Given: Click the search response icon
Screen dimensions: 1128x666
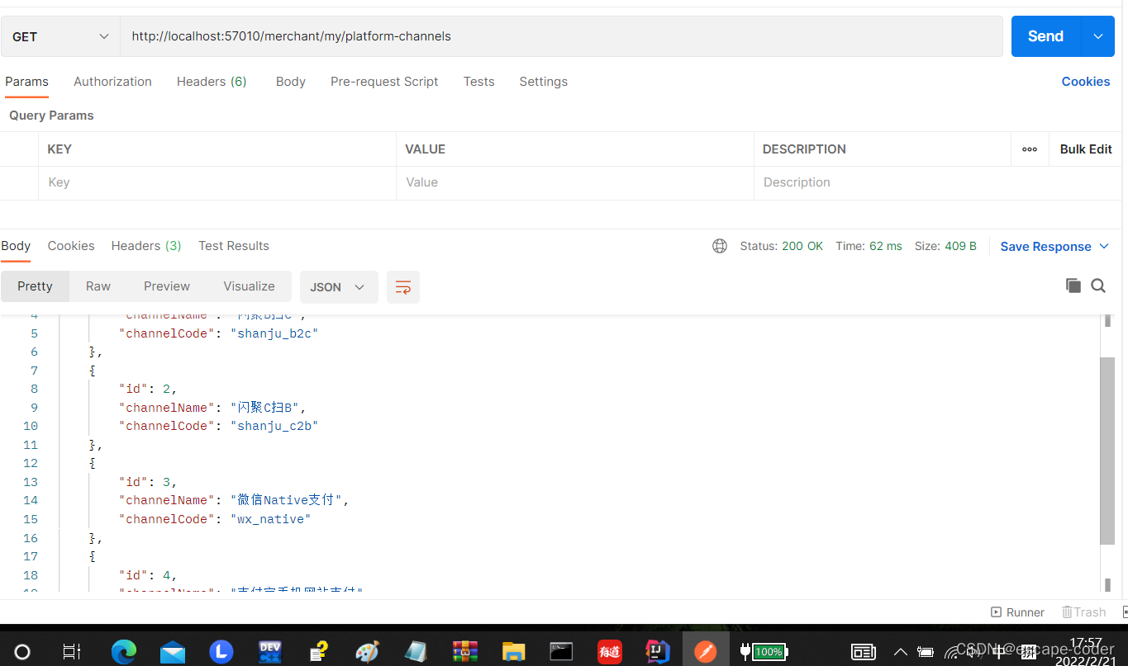Looking at the screenshot, I should tap(1098, 286).
